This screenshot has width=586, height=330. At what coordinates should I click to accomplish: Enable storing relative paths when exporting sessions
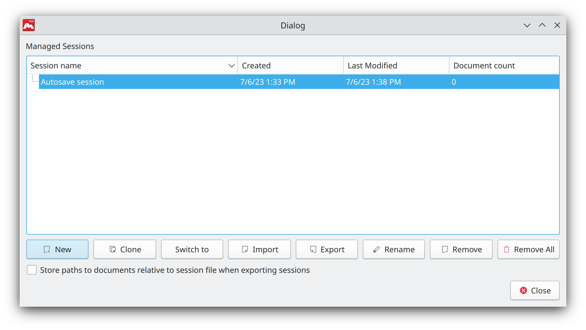pyautogui.click(x=32, y=270)
